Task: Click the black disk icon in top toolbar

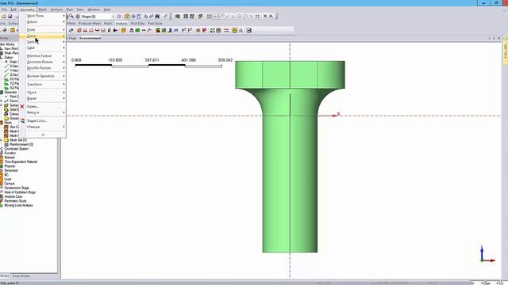Action: (157, 16)
